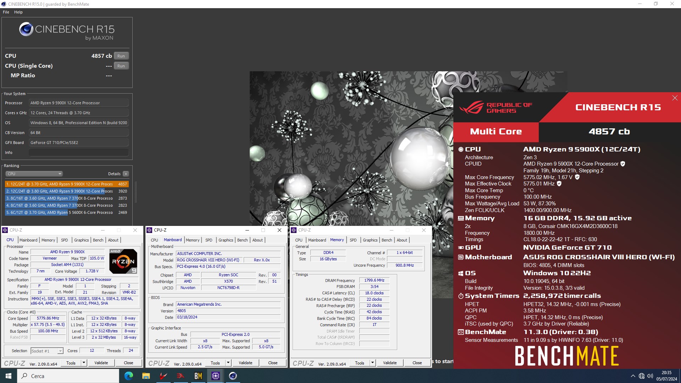The image size is (681, 383).
Task: Click the Multi Core label in BenchMate panel
Action: [496, 132]
